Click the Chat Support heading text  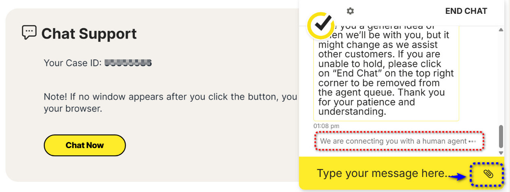(x=89, y=34)
